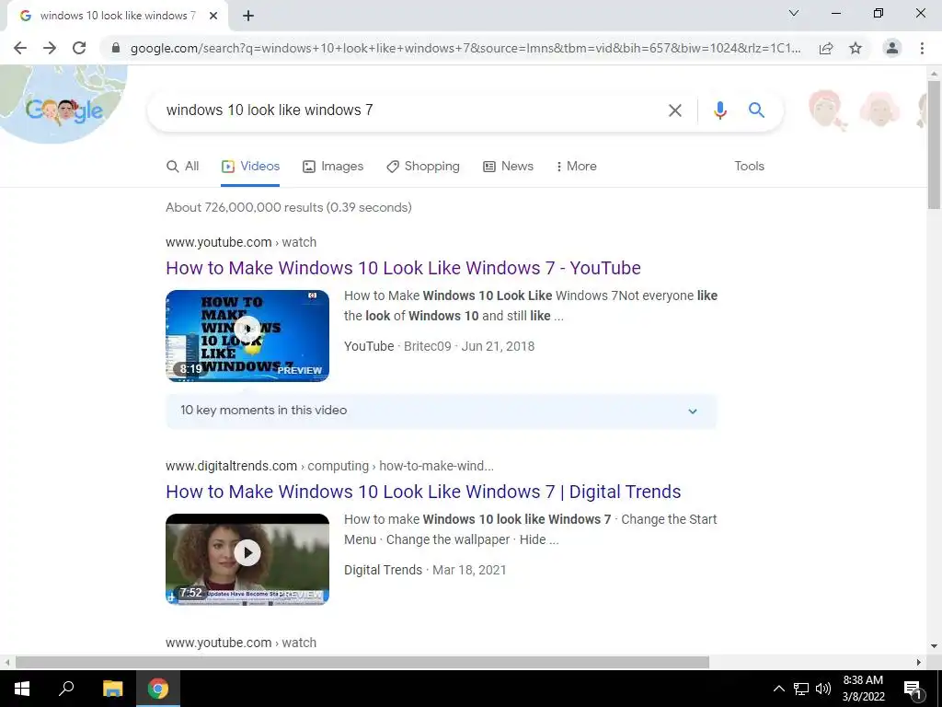The width and height of the screenshot is (942, 707).
Task: Expand the More search options menu
Action: point(576,167)
